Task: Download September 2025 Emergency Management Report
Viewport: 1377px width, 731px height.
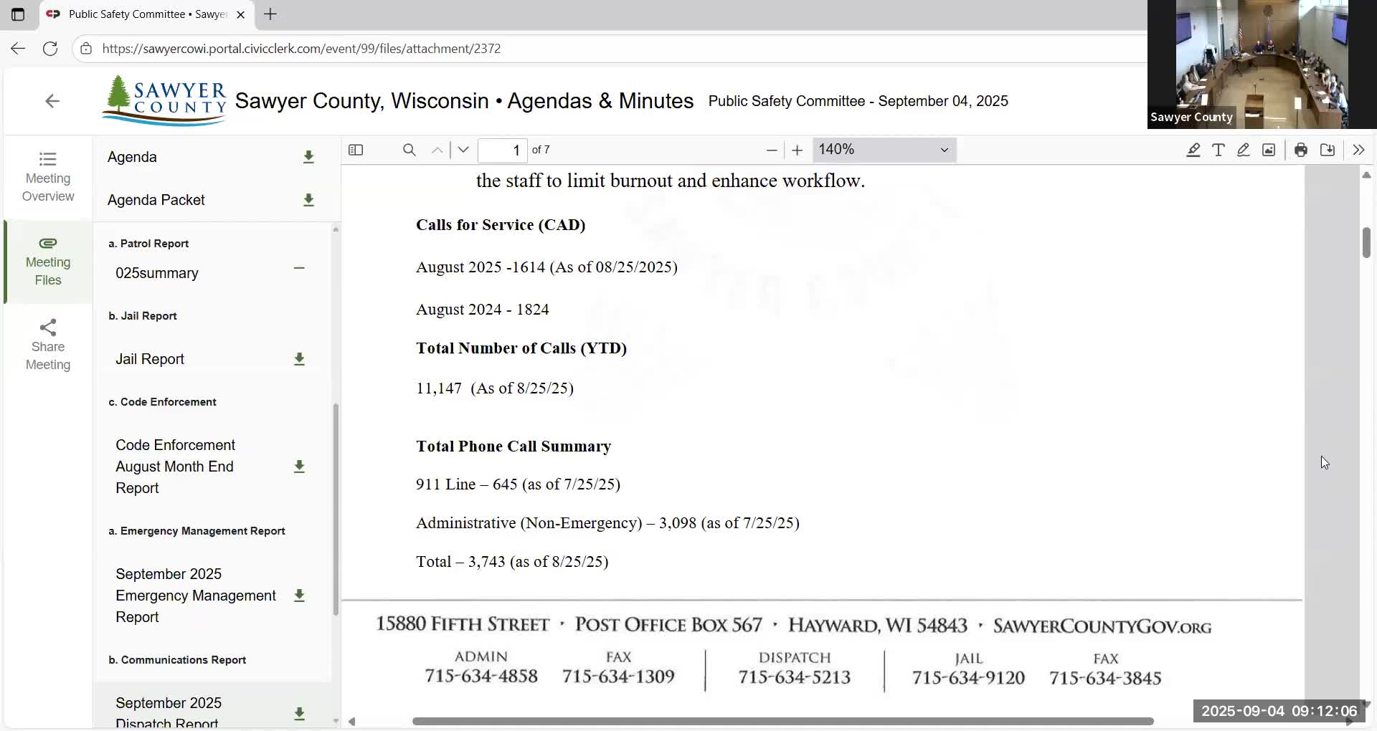Action: click(299, 596)
